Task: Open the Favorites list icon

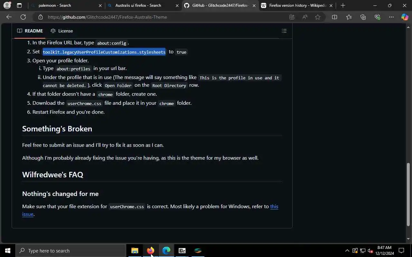Action: pyautogui.click(x=349, y=17)
